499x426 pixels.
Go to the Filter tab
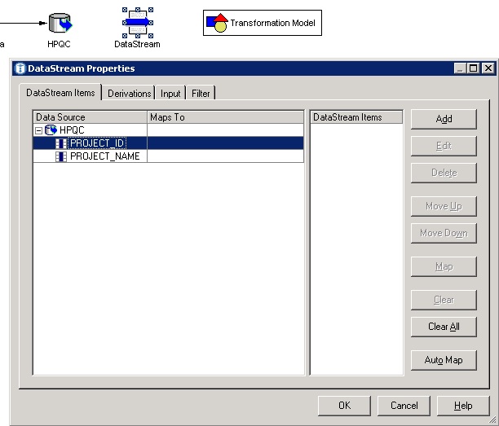click(x=201, y=94)
